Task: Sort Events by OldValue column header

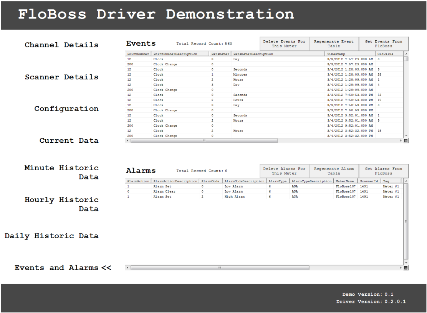Action: 389,54
